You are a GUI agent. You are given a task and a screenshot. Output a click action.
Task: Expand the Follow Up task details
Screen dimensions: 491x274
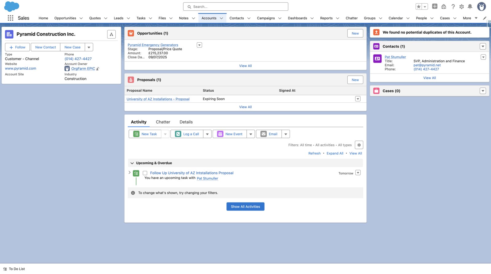coord(130,173)
